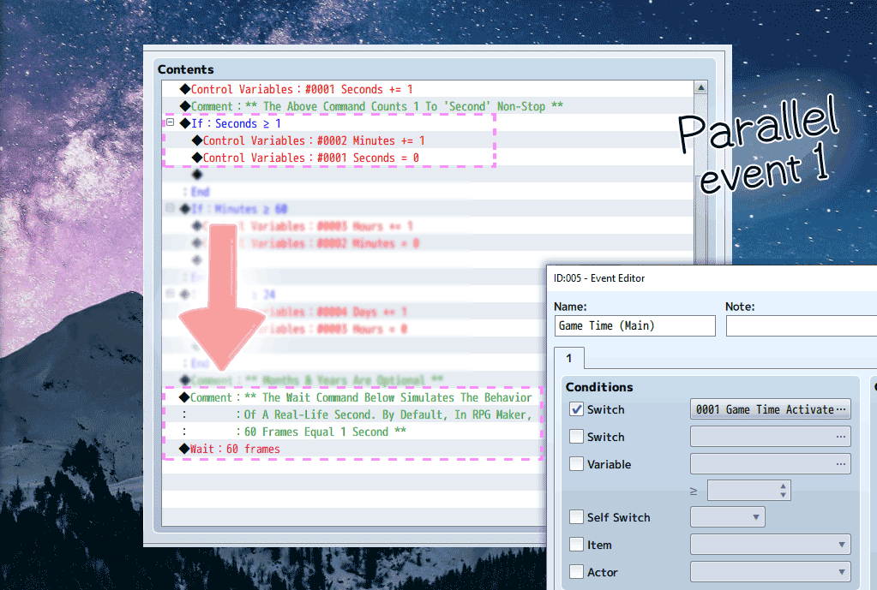
Task: Open the Item dropdown list
Action: (841, 544)
